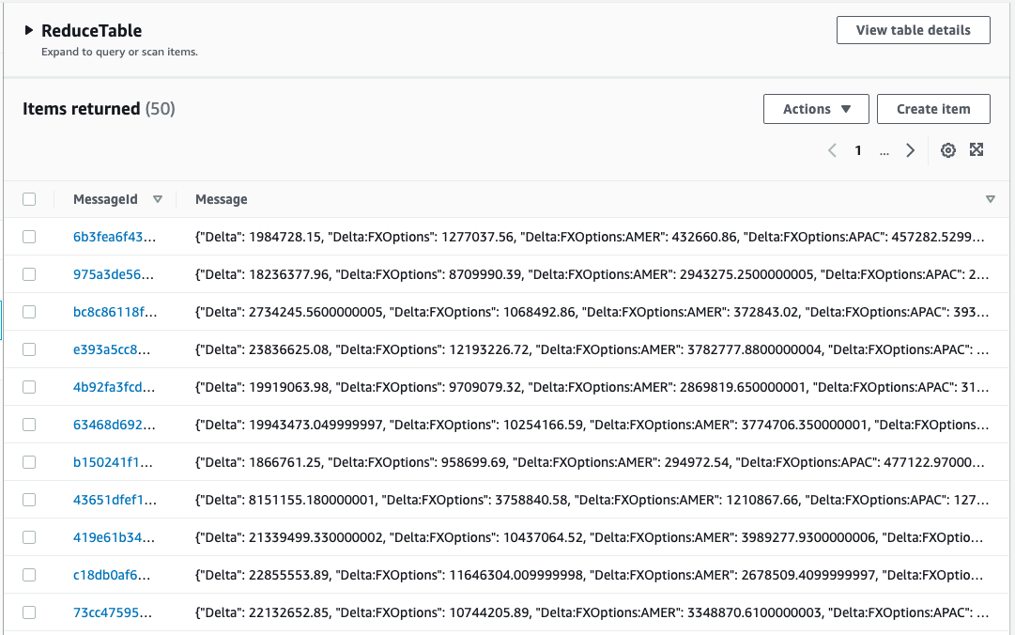Screen dimensions: 1015x635
Task: Check the row 4b92fa3fcd checkbox
Action: point(29,387)
